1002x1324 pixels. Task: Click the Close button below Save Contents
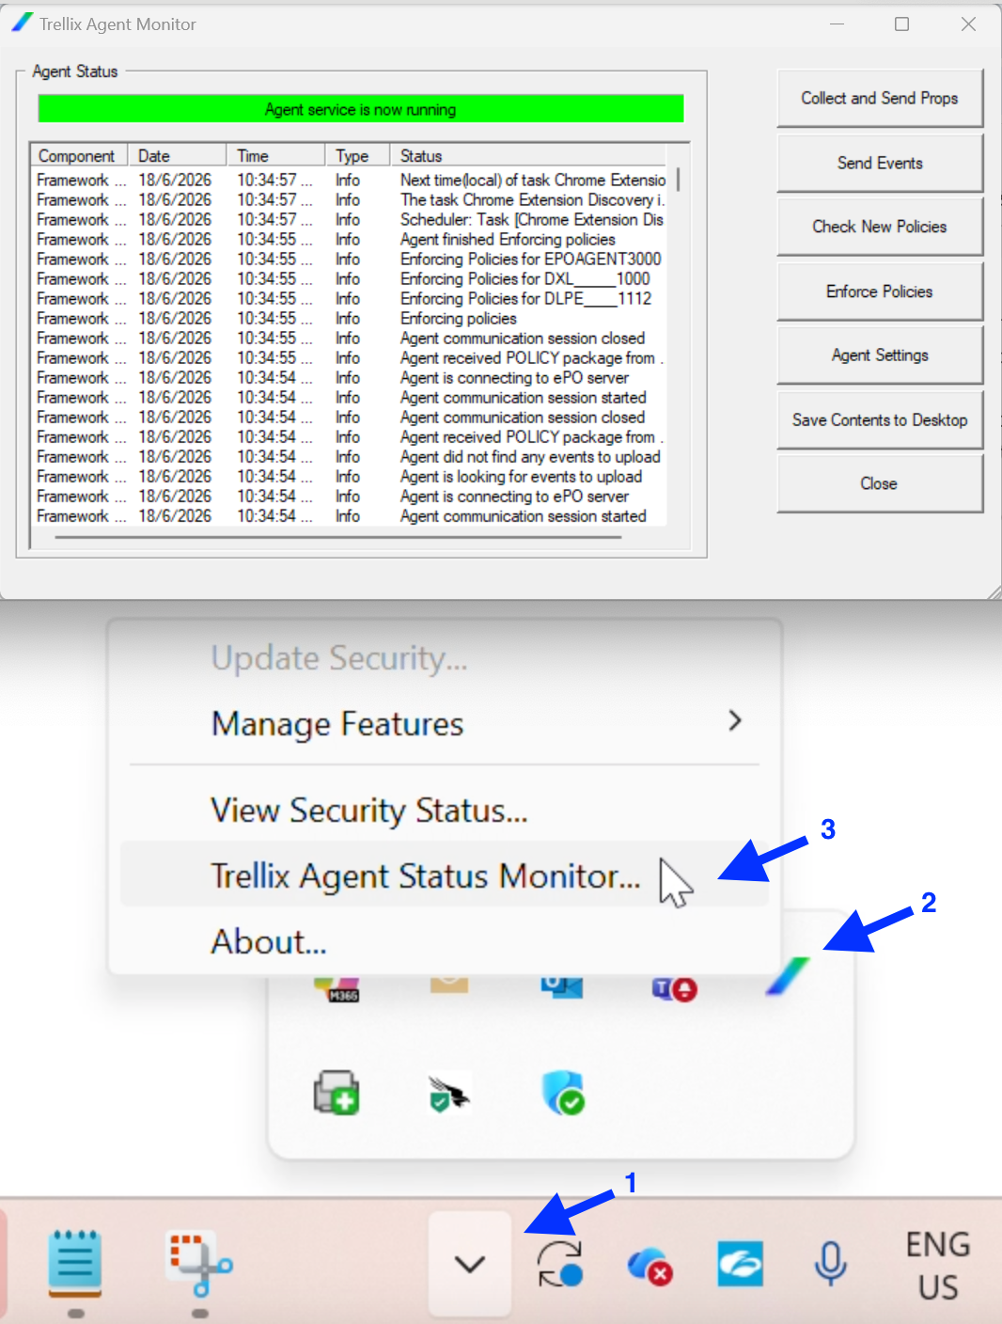point(880,483)
